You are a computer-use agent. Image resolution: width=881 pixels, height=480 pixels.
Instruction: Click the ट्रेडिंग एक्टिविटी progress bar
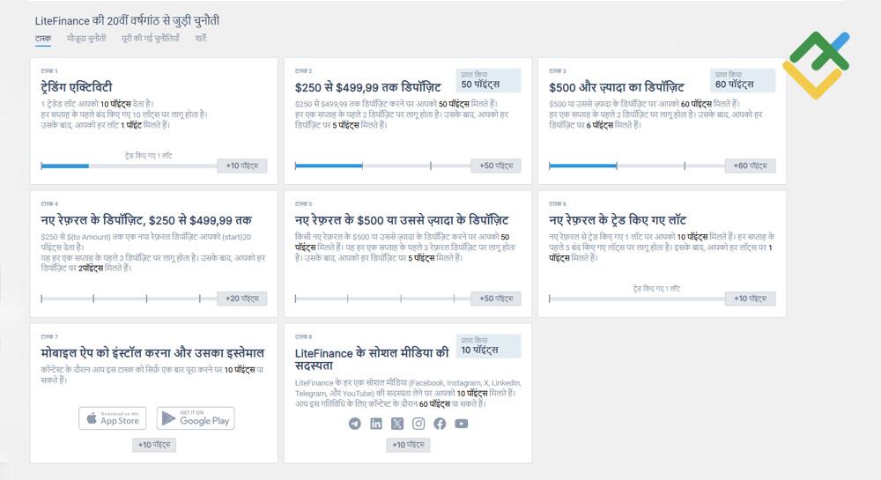tap(129, 166)
